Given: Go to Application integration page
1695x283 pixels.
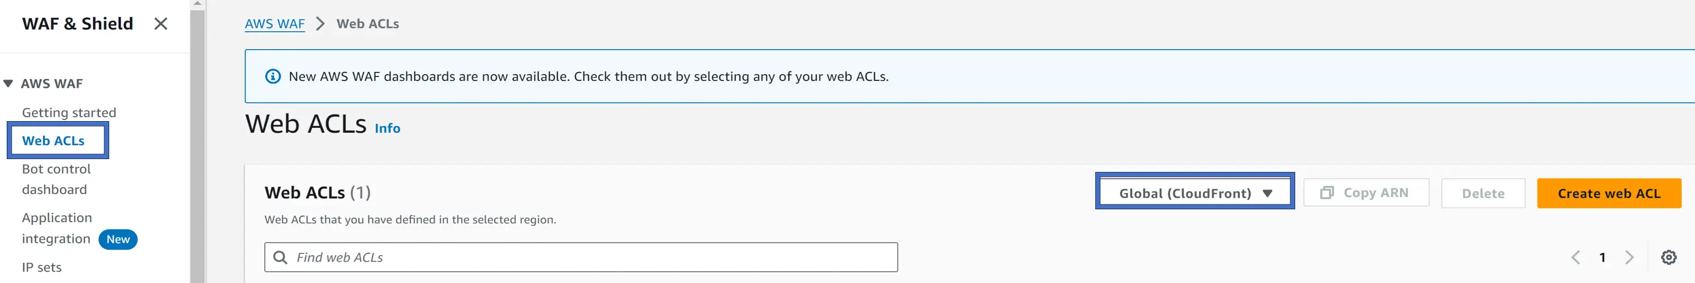Looking at the screenshot, I should (x=57, y=227).
